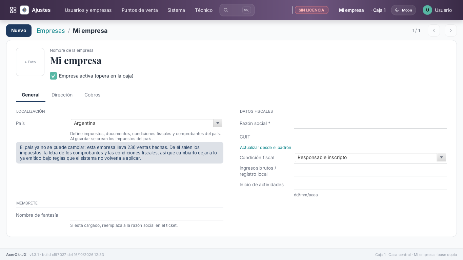Image resolution: width=463 pixels, height=260 pixels.
Task: Click the Nuevo button
Action: point(19,30)
